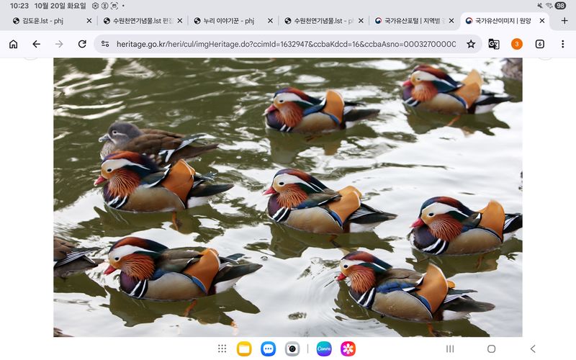Open site settings icon in address bar
The image size is (576, 360).
105,44
